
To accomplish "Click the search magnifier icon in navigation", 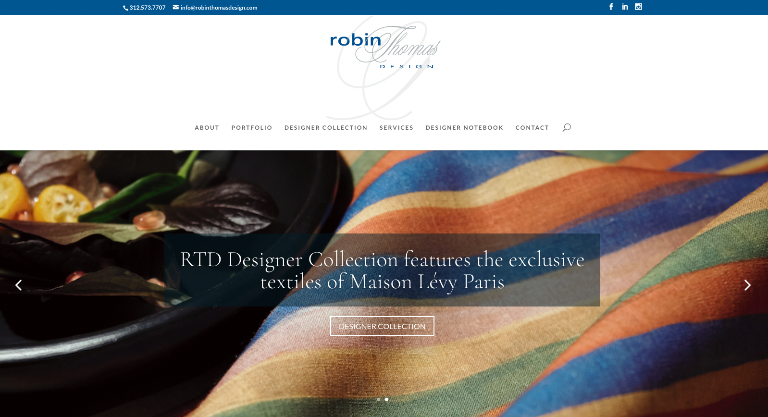I will pyautogui.click(x=567, y=127).
